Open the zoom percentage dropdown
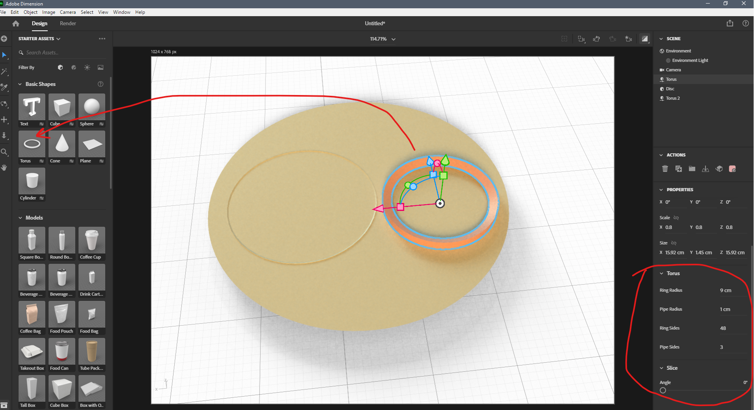754x410 pixels. (x=393, y=39)
